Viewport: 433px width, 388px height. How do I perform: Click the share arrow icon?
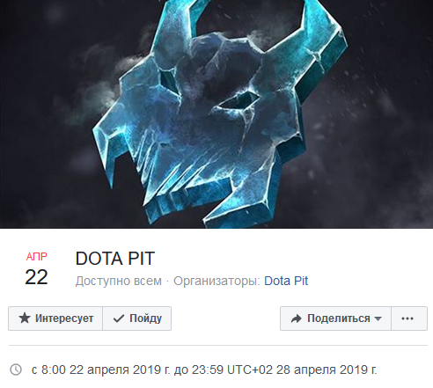pyautogui.click(x=296, y=318)
